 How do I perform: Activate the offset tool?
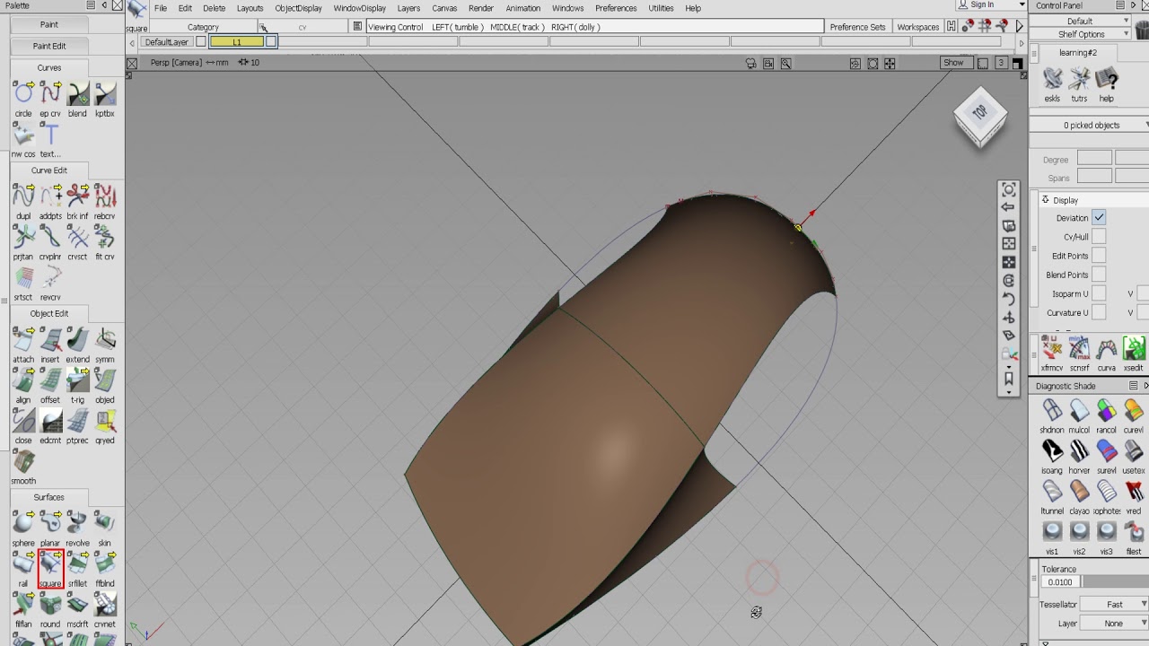point(50,380)
